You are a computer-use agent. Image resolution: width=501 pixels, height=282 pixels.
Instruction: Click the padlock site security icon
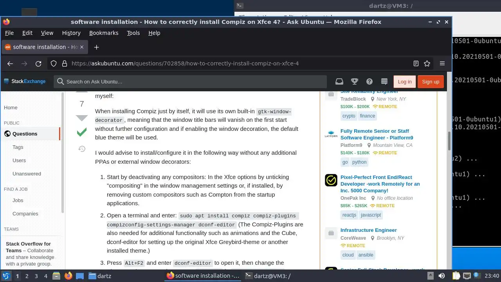point(64,63)
